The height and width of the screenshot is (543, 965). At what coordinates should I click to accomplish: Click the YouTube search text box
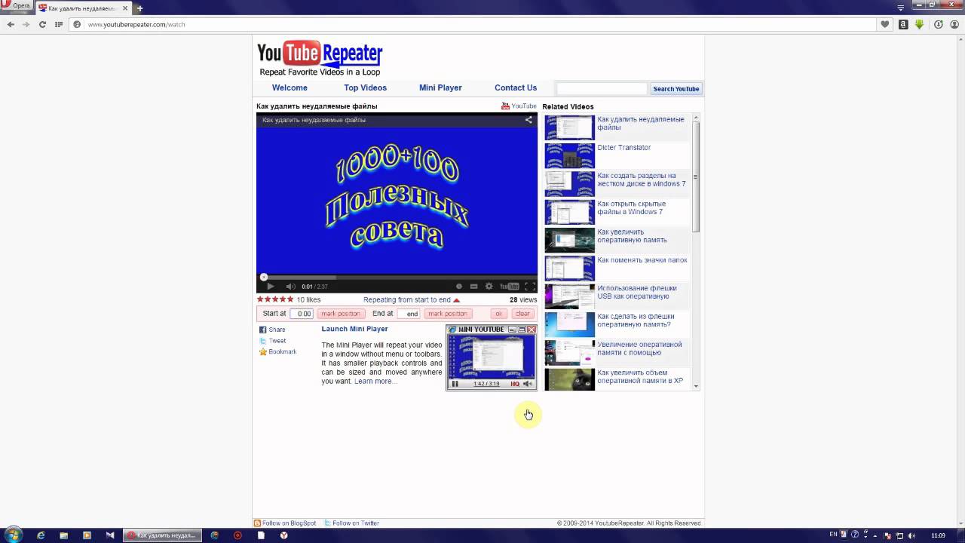click(x=602, y=88)
